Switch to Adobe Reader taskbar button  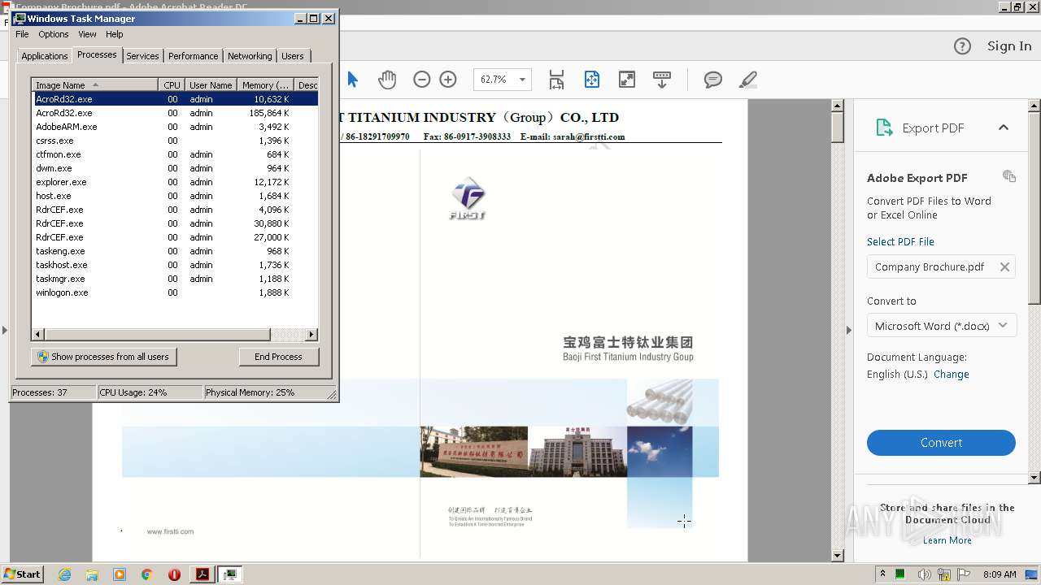click(x=203, y=574)
